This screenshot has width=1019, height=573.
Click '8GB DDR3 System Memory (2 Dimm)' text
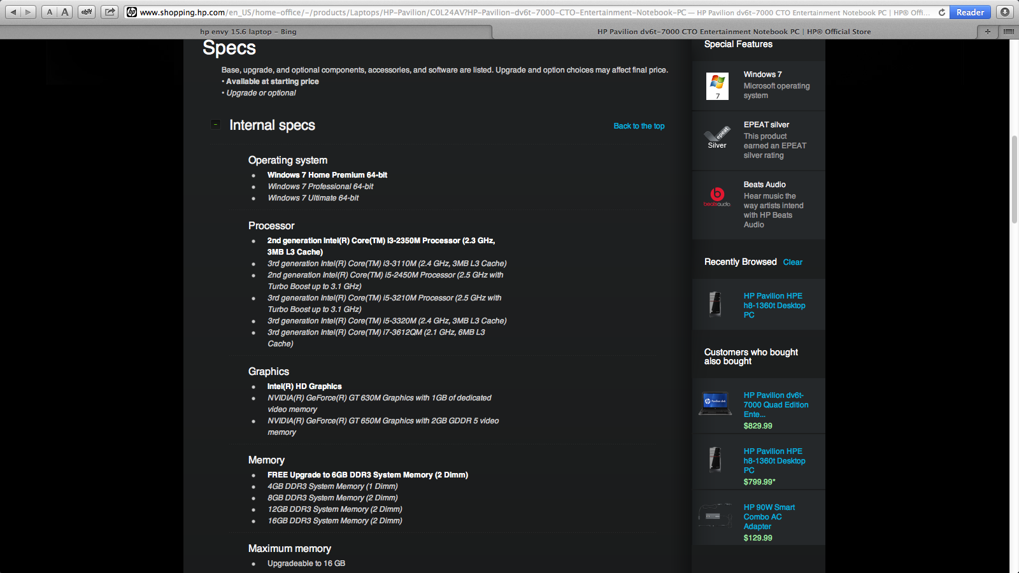click(332, 498)
